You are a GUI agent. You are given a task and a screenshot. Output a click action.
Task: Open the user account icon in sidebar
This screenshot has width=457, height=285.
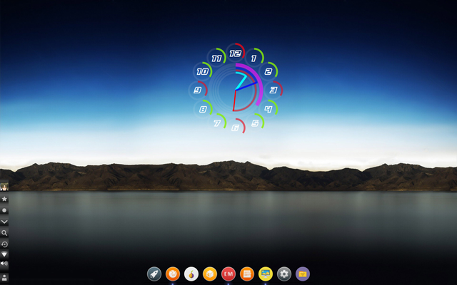click(x=4, y=277)
